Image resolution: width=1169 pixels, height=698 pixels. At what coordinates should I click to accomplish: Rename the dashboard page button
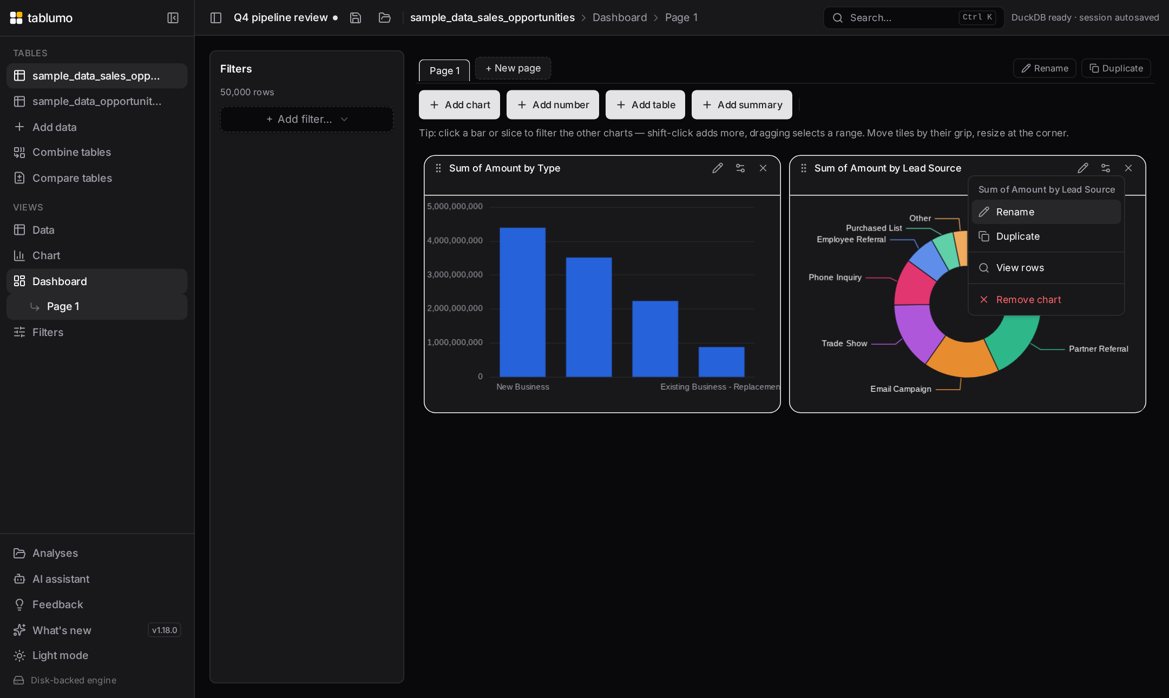pyautogui.click(x=1045, y=68)
